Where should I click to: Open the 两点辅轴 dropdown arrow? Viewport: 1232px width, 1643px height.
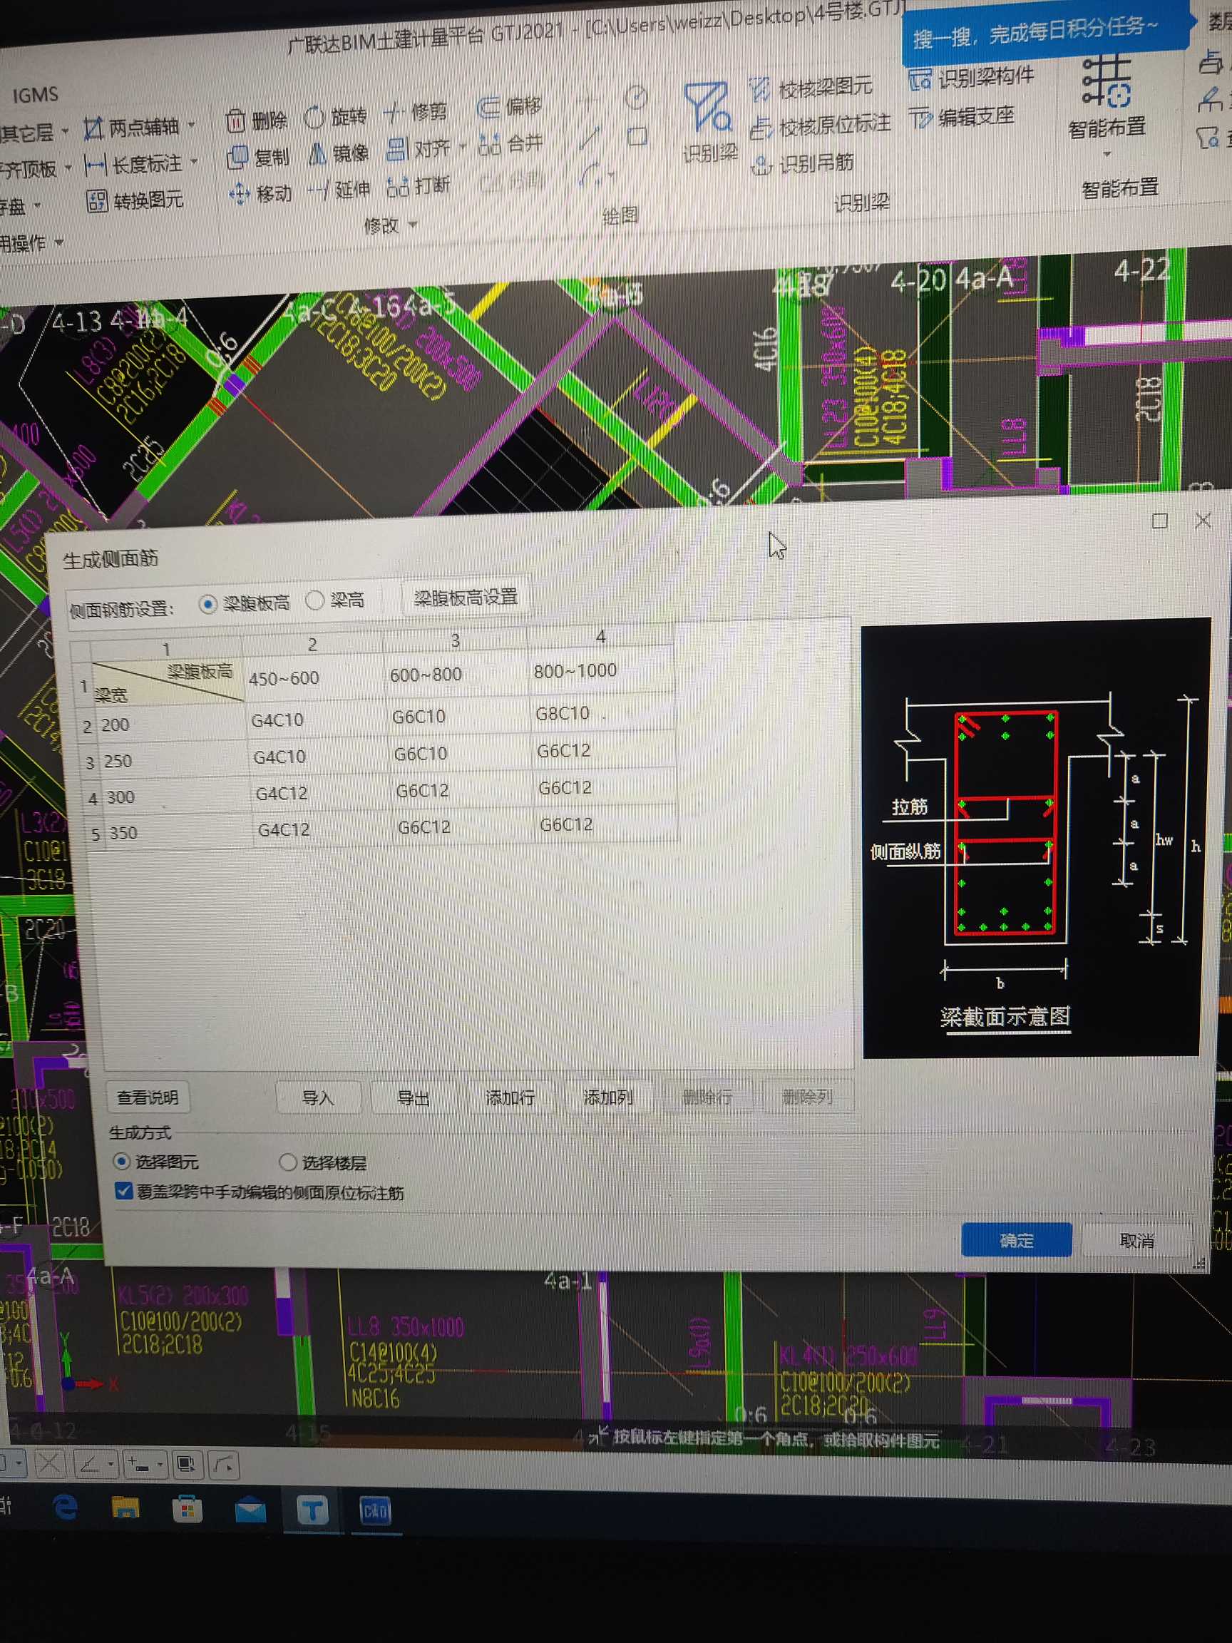[192, 124]
